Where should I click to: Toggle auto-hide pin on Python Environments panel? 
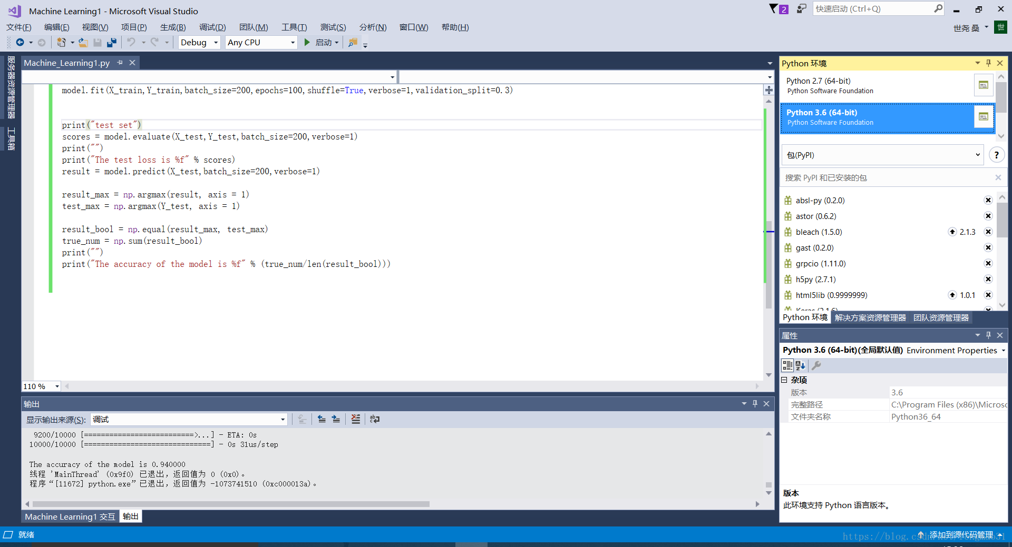pos(988,63)
